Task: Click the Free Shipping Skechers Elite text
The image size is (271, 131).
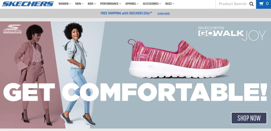Action: pyautogui.click(x=126, y=13)
